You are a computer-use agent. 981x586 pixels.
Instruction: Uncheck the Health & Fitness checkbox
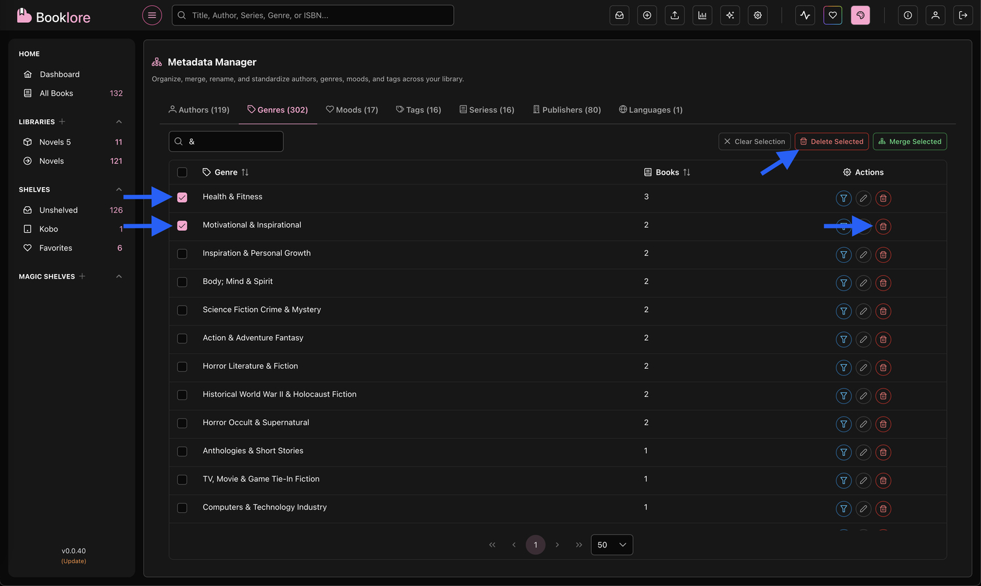(x=182, y=198)
